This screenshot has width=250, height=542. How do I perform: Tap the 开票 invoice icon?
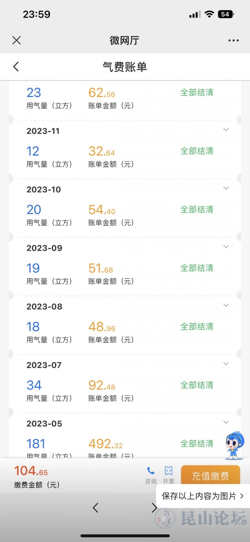click(x=169, y=471)
